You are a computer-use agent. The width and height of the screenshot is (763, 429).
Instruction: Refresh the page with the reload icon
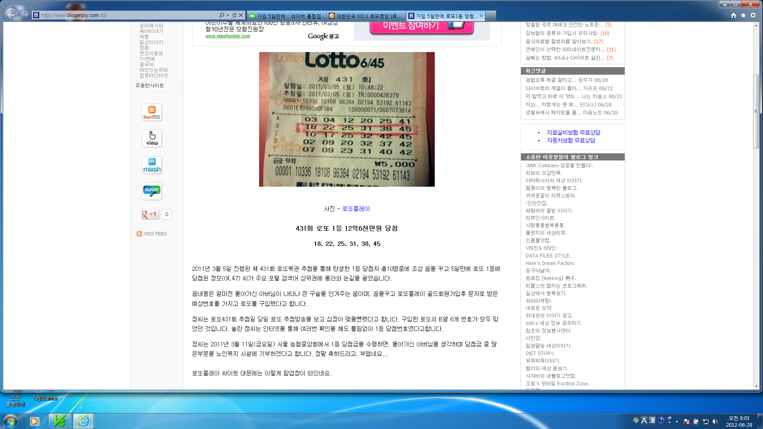pyautogui.click(x=234, y=15)
